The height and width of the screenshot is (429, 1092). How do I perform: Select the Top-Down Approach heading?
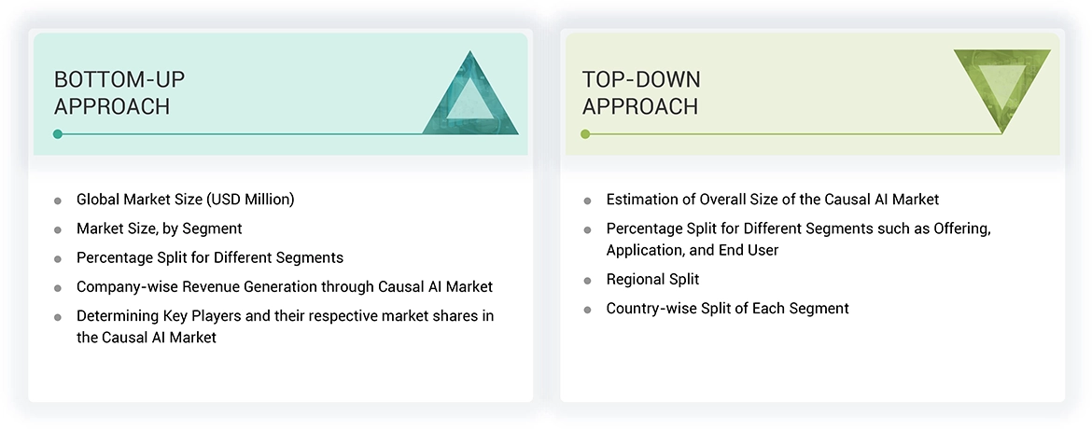(x=641, y=92)
